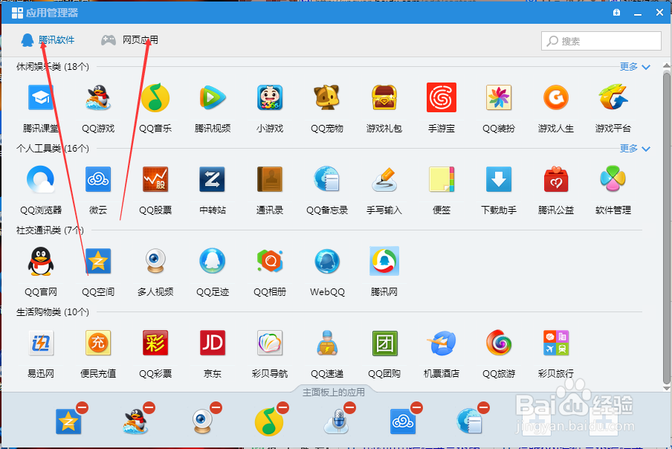The image size is (672, 449).
Task: Expand 更多 for 个人工具类
Action: [630, 148]
